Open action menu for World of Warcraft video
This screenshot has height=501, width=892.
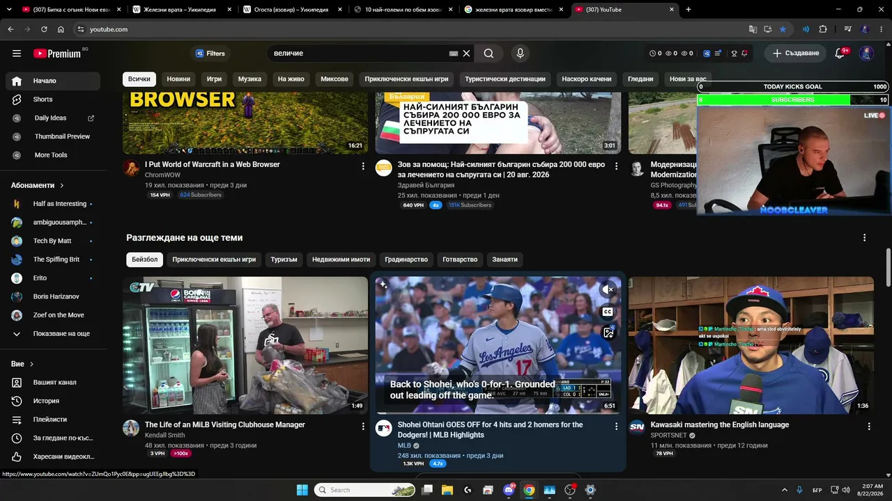point(363,166)
